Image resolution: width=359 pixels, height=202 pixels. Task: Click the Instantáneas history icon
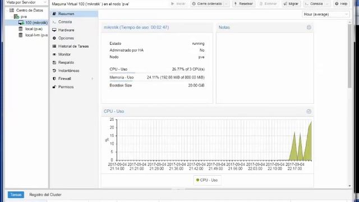coord(54,71)
